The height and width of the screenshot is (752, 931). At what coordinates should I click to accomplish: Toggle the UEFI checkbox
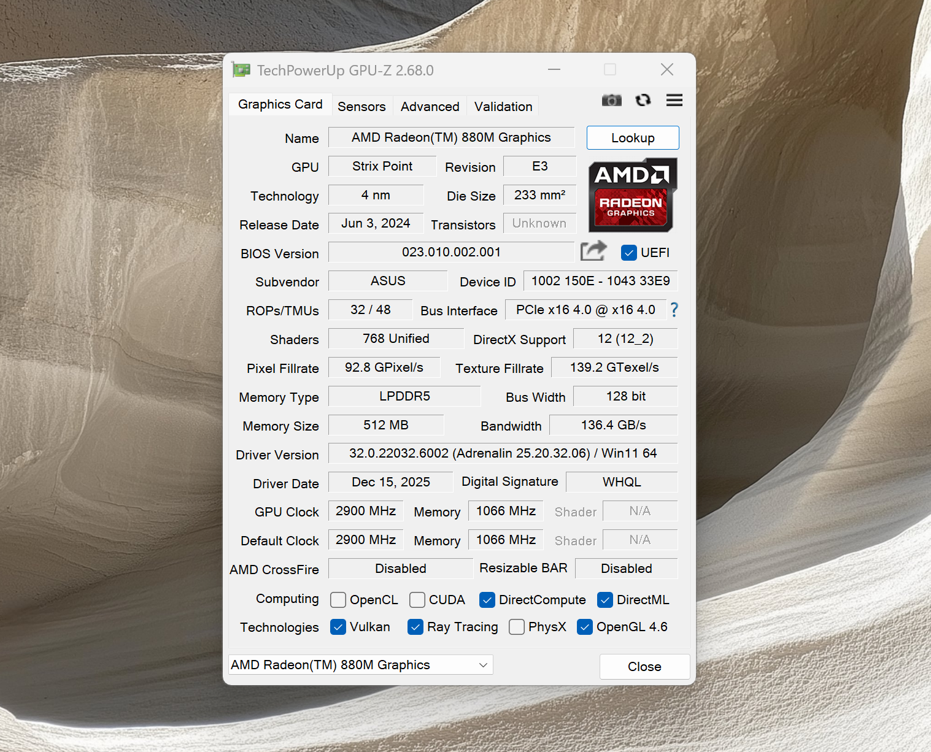click(628, 253)
